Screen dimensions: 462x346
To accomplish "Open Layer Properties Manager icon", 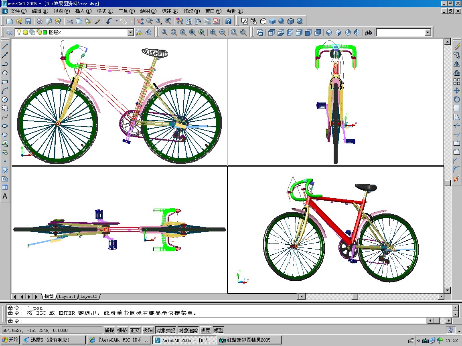I will [10, 32].
